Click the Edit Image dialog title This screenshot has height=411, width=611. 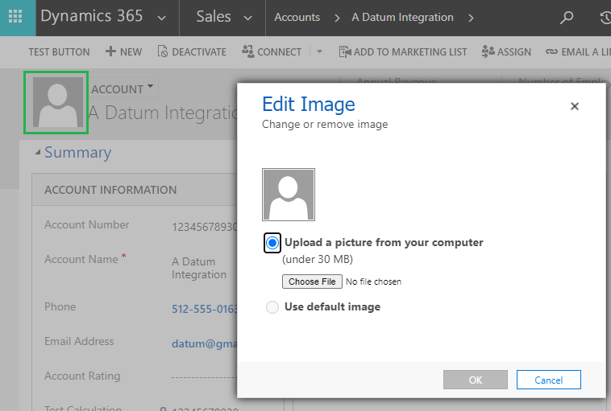point(309,105)
